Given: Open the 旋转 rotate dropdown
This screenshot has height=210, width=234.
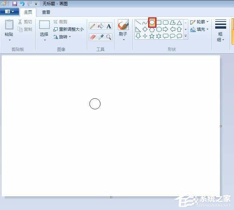Looking at the screenshot, I should tap(62, 37).
